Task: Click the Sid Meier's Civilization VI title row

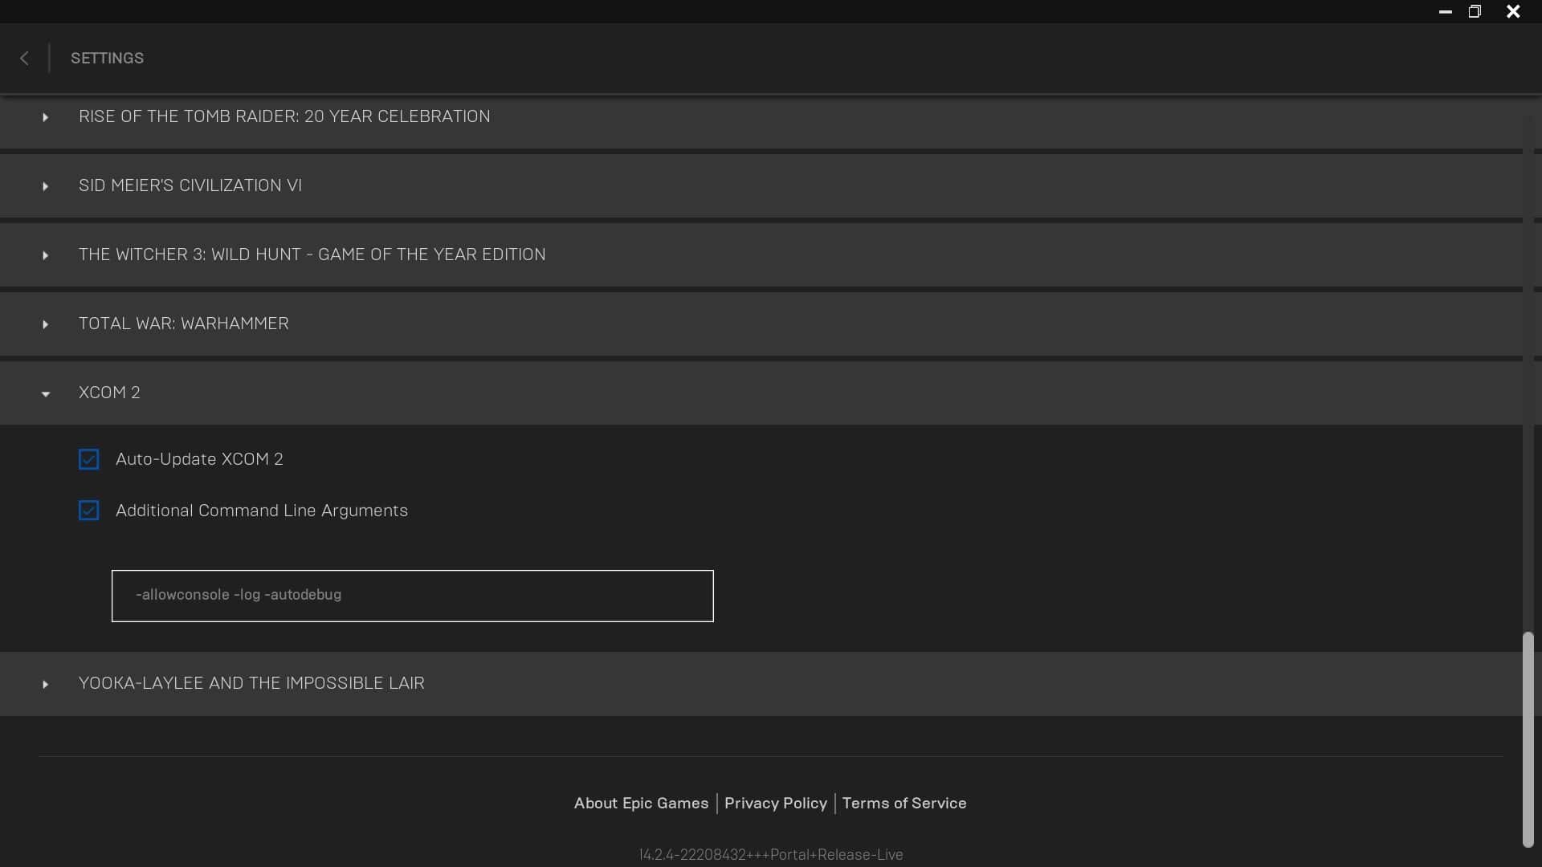Action: [x=190, y=185]
